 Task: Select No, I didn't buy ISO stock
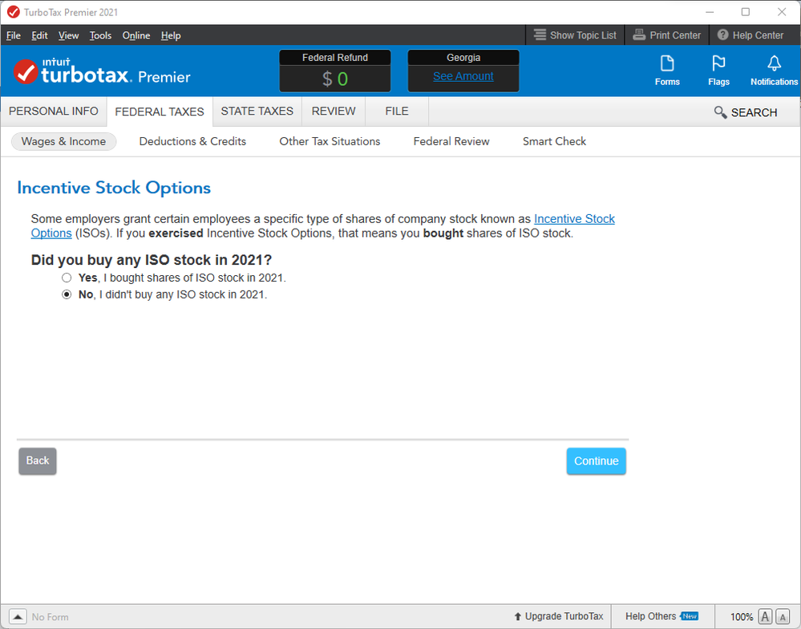pos(67,294)
